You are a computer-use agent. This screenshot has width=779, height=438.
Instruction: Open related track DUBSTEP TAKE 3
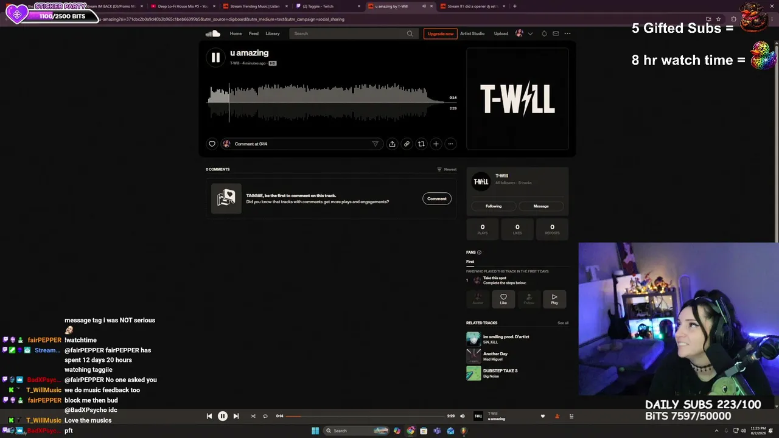(x=500, y=370)
